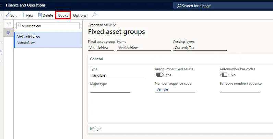273x139 pixels.
Task: Toggle the list view lines icon
Action: (8, 33)
